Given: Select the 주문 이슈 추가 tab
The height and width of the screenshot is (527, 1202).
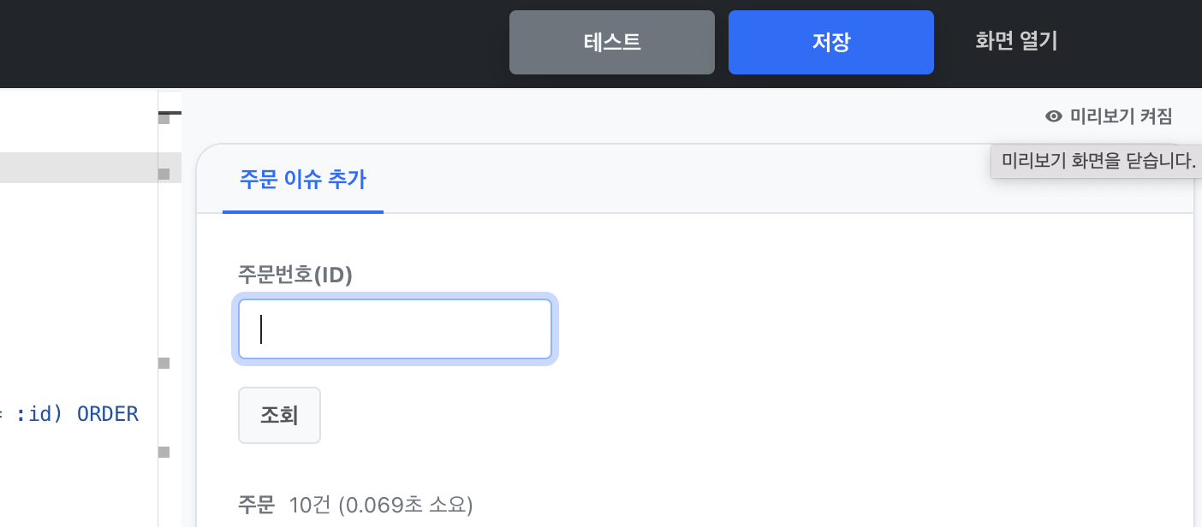Looking at the screenshot, I should click(x=303, y=180).
